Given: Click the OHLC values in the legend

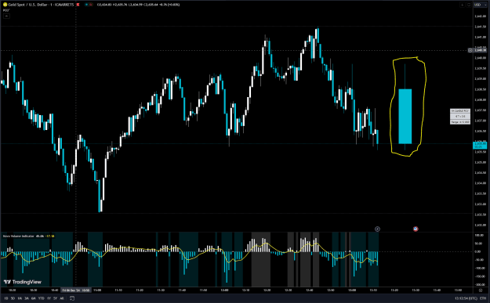Looking at the screenshot, I should tap(138, 5).
